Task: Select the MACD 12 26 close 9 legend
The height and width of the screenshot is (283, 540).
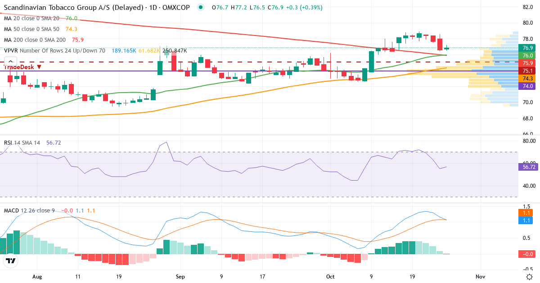Action: [x=30, y=210]
